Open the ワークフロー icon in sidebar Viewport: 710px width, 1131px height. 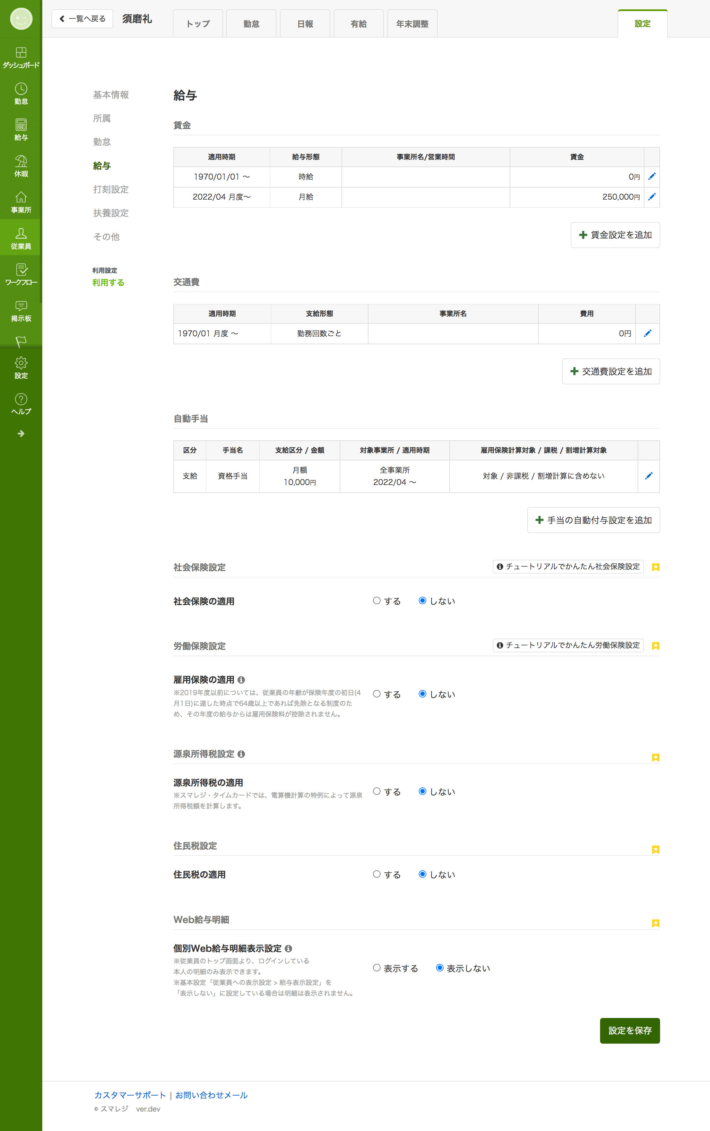pyautogui.click(x=21, y=275)
